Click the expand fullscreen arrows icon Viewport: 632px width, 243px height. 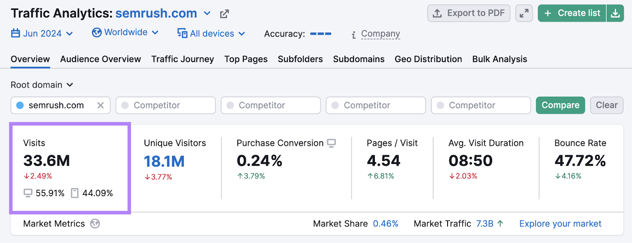(524, 13)
